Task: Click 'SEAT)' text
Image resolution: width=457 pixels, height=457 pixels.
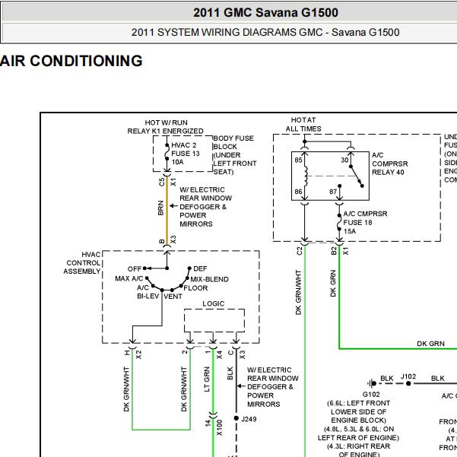Action: coord(224,172)
